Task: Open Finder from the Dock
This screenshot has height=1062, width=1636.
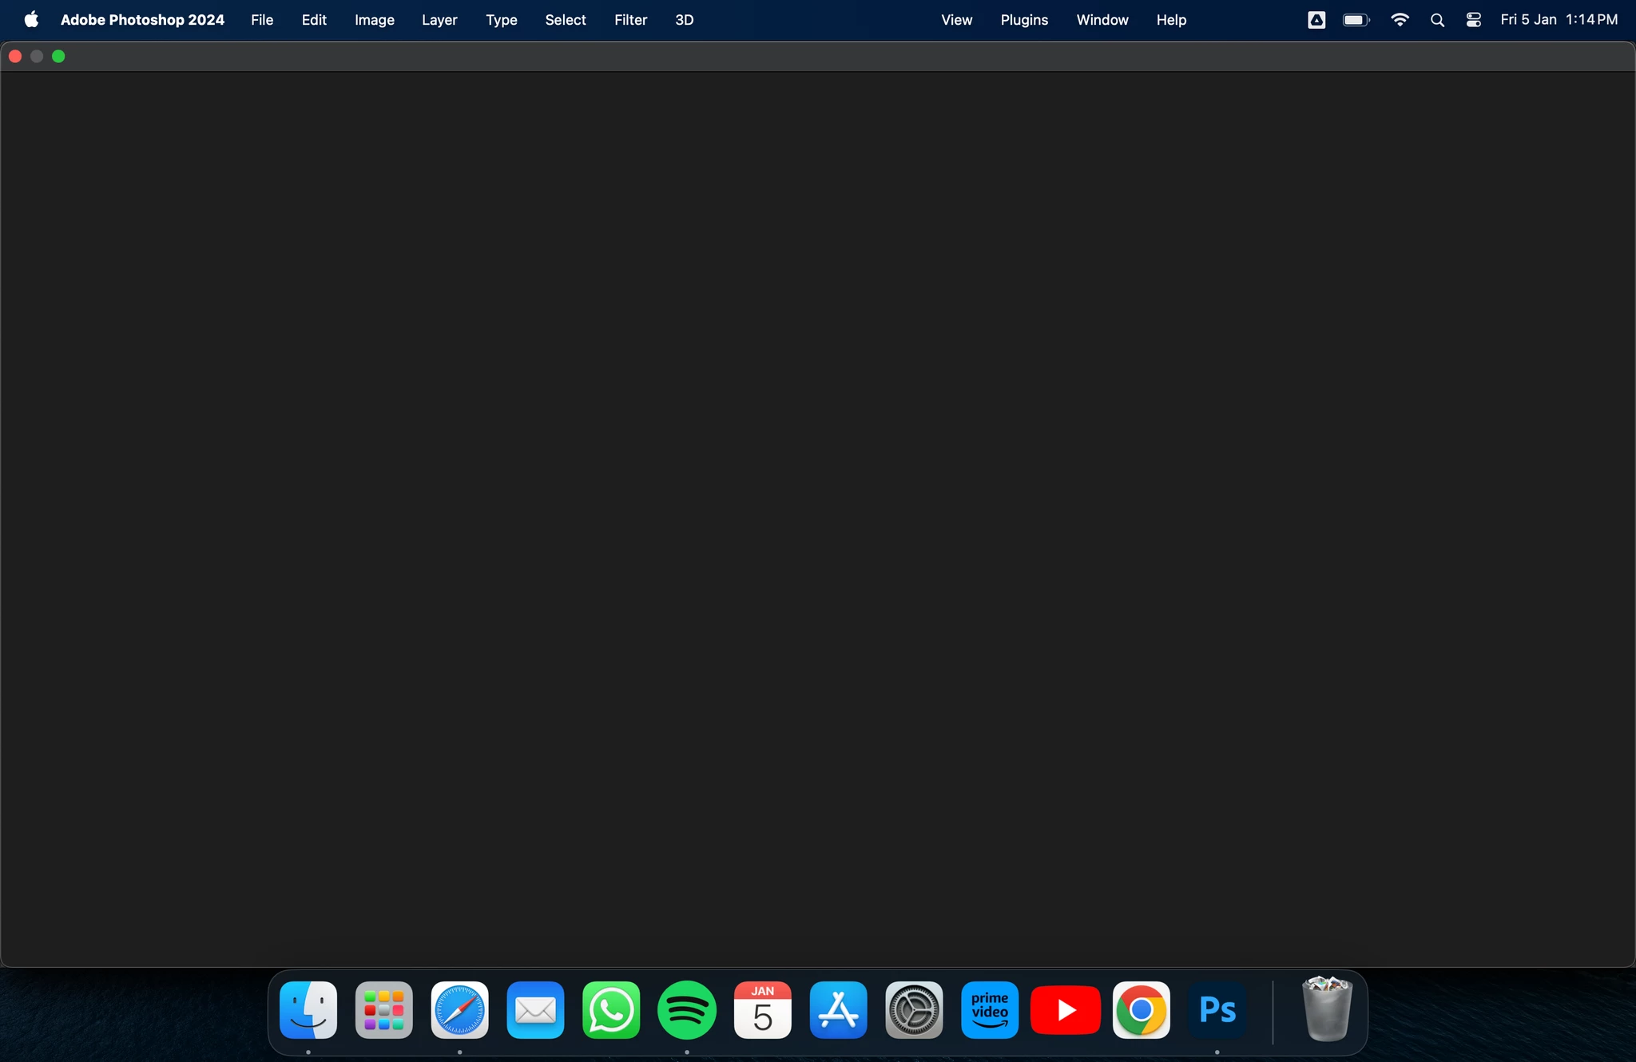Action: (x=308, y=1010)
